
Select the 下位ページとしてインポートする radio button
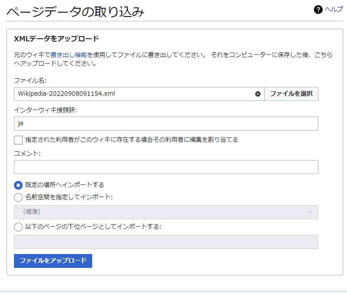click(18, 227)
